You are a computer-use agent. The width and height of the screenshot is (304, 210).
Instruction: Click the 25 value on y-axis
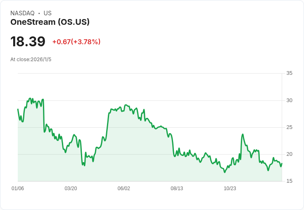(289, 127)
